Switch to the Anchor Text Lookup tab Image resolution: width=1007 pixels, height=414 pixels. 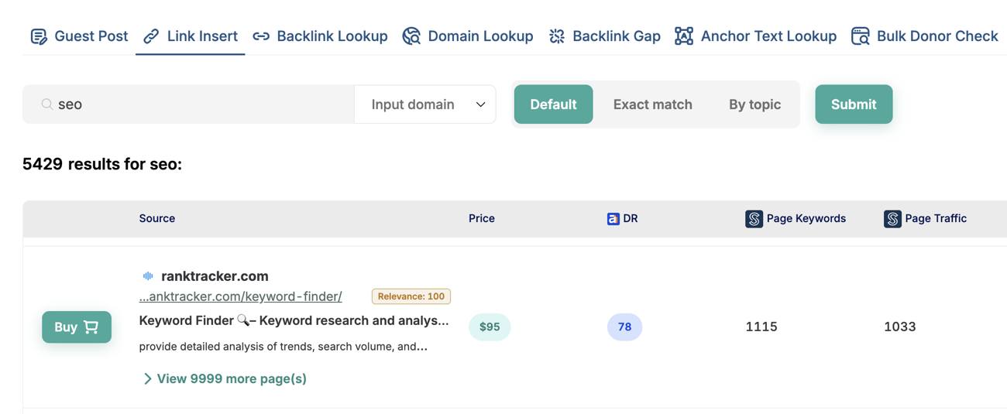[x=755, y=36]
